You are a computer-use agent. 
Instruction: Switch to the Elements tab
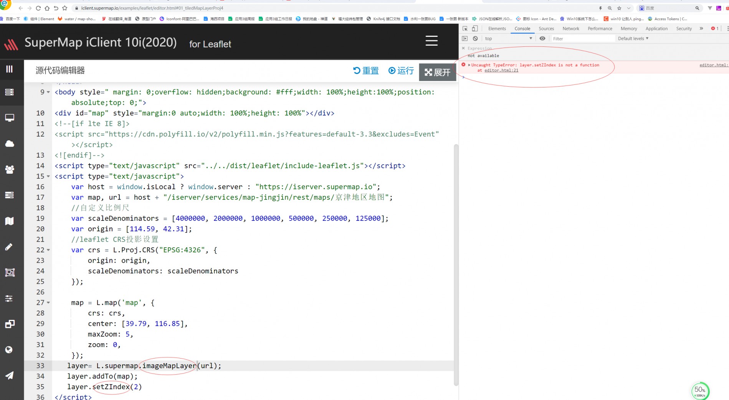[x=497, y=28]
